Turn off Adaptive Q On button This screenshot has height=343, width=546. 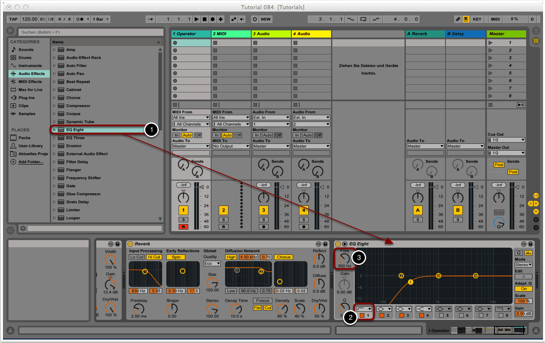[x=523, y=289]
